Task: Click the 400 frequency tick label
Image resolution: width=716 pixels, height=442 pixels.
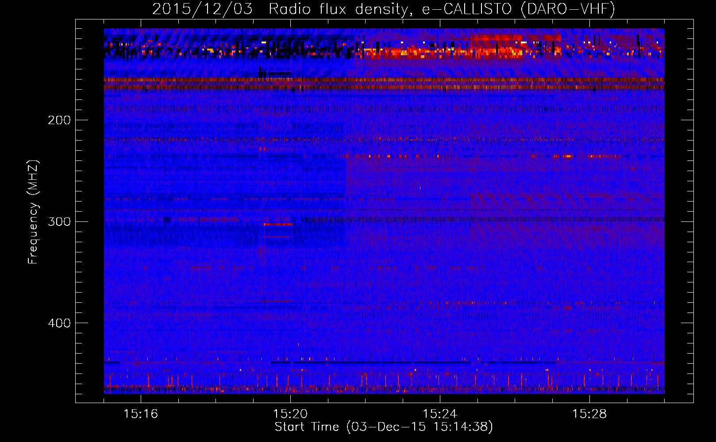Action: point(59,323)
